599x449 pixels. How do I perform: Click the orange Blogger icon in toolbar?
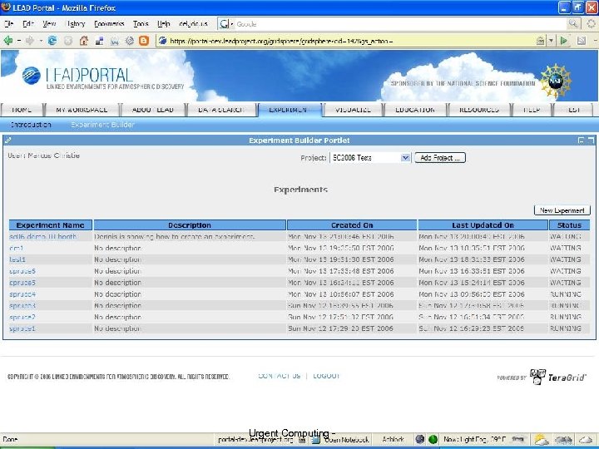pos(144,41)
